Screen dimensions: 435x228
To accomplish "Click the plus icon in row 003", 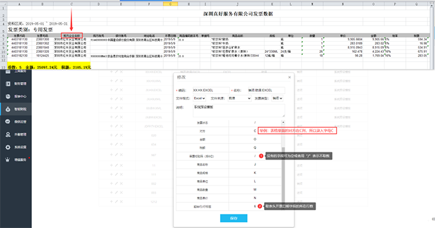I will [111, 192].
